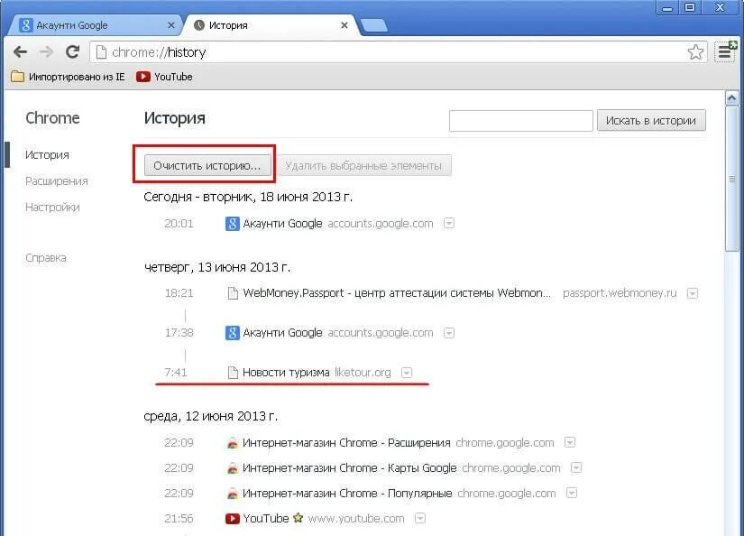The width and height of the screenshot is (744, 536).
Task: Click the 'Искать в истории' button
Action: pyautogui.click(x=651, y=121)
